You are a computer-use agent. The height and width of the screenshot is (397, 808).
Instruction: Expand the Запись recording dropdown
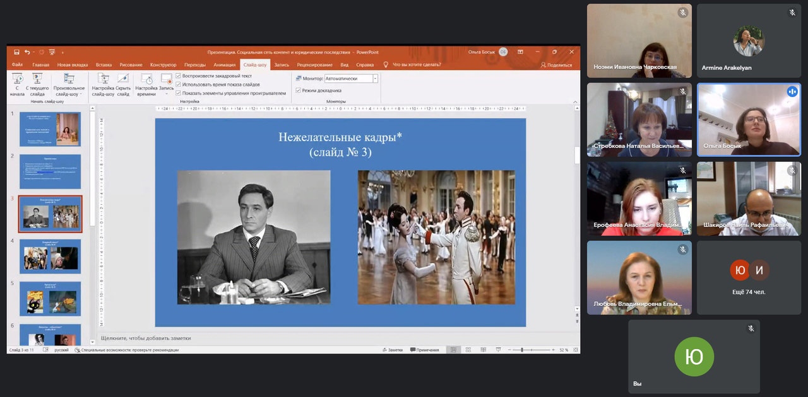coord(167,94)
